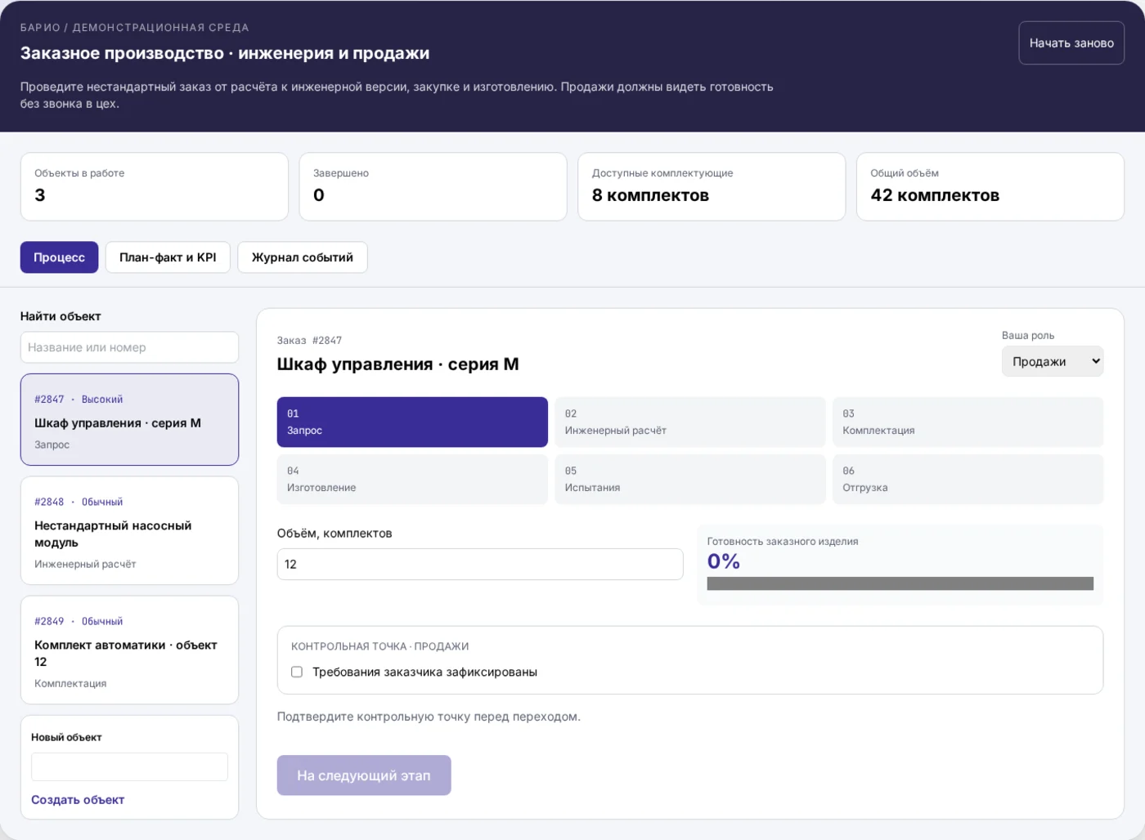The image size is (1145, 840).
Task: Click the Создать объект link
Action: [x=78, y=800]
